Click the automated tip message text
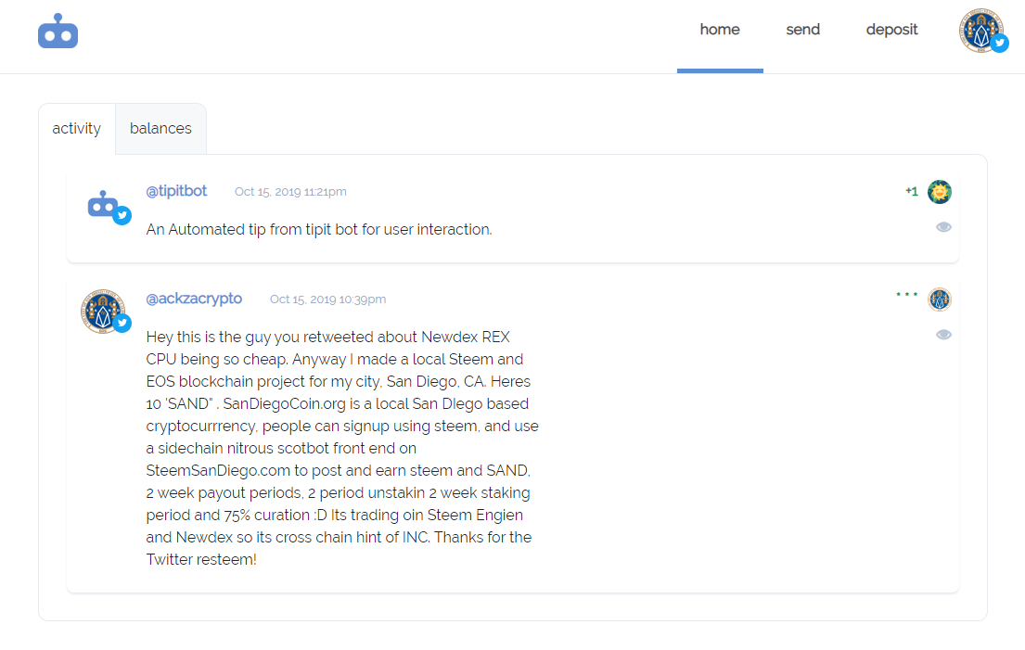 pyautogui.click(x=319, y=230)
